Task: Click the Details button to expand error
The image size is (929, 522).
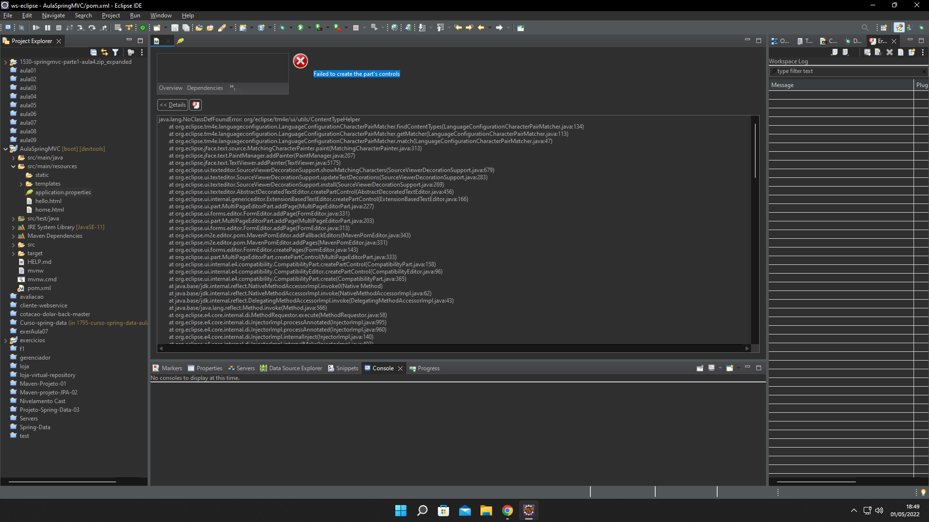Action: click(x=174, y=104)
